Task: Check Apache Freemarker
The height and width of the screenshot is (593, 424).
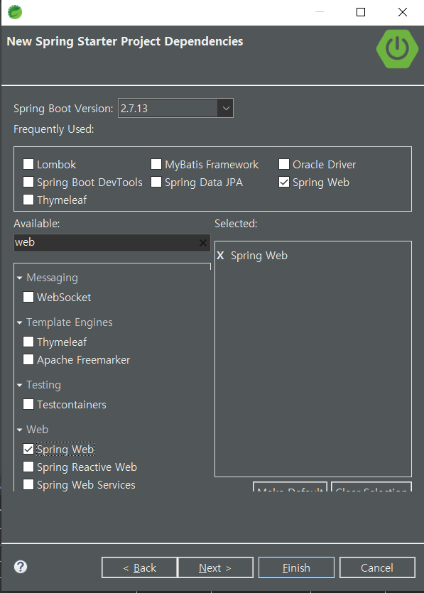Action: pyautogui.click(x=28, y=359)
